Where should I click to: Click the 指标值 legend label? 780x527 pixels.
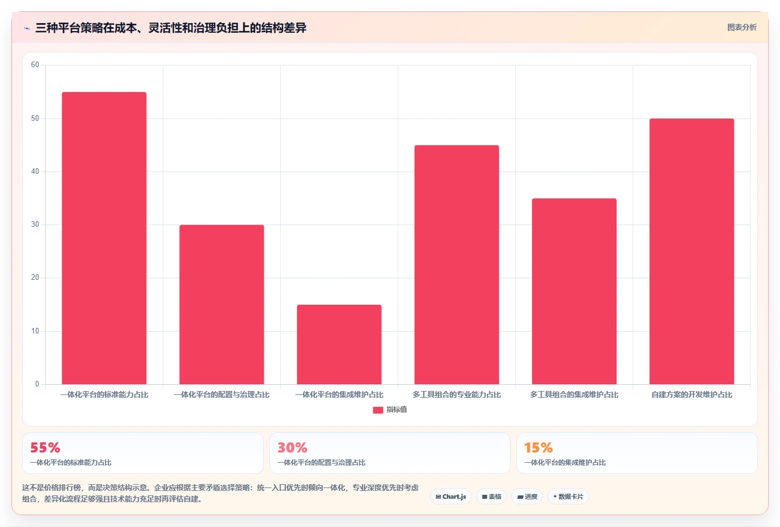(x=396, y=410)
